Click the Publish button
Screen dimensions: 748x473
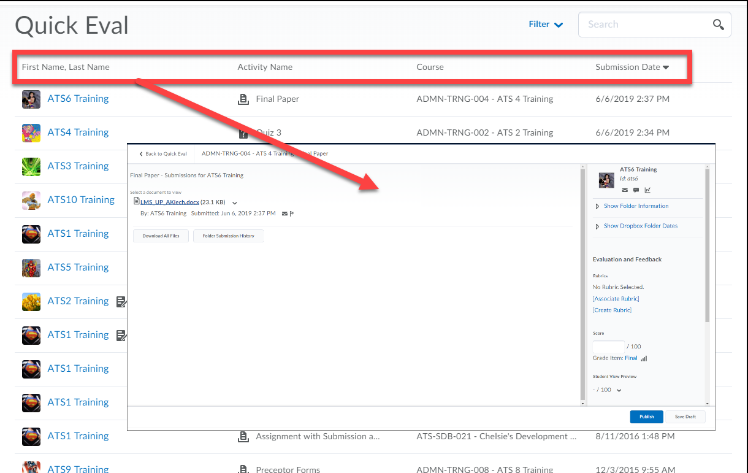[646, 417]
